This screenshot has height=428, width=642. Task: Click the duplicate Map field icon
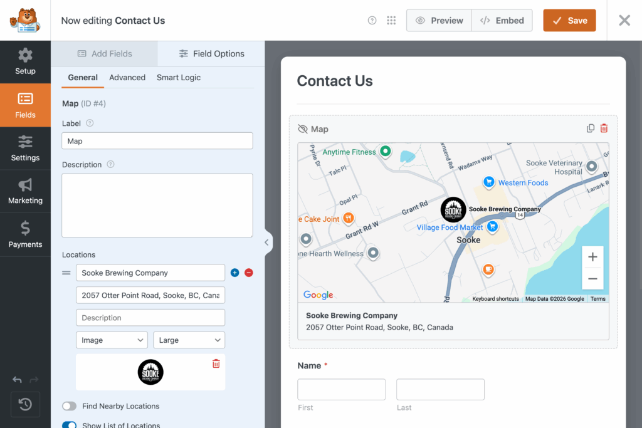[590, 128]
